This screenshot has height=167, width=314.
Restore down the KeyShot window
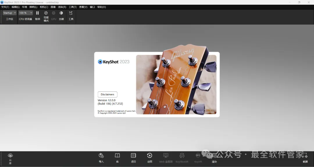[x=299, y=2]
